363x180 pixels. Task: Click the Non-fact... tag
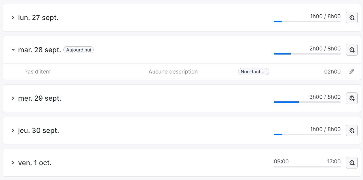click(x=253, y=72)
